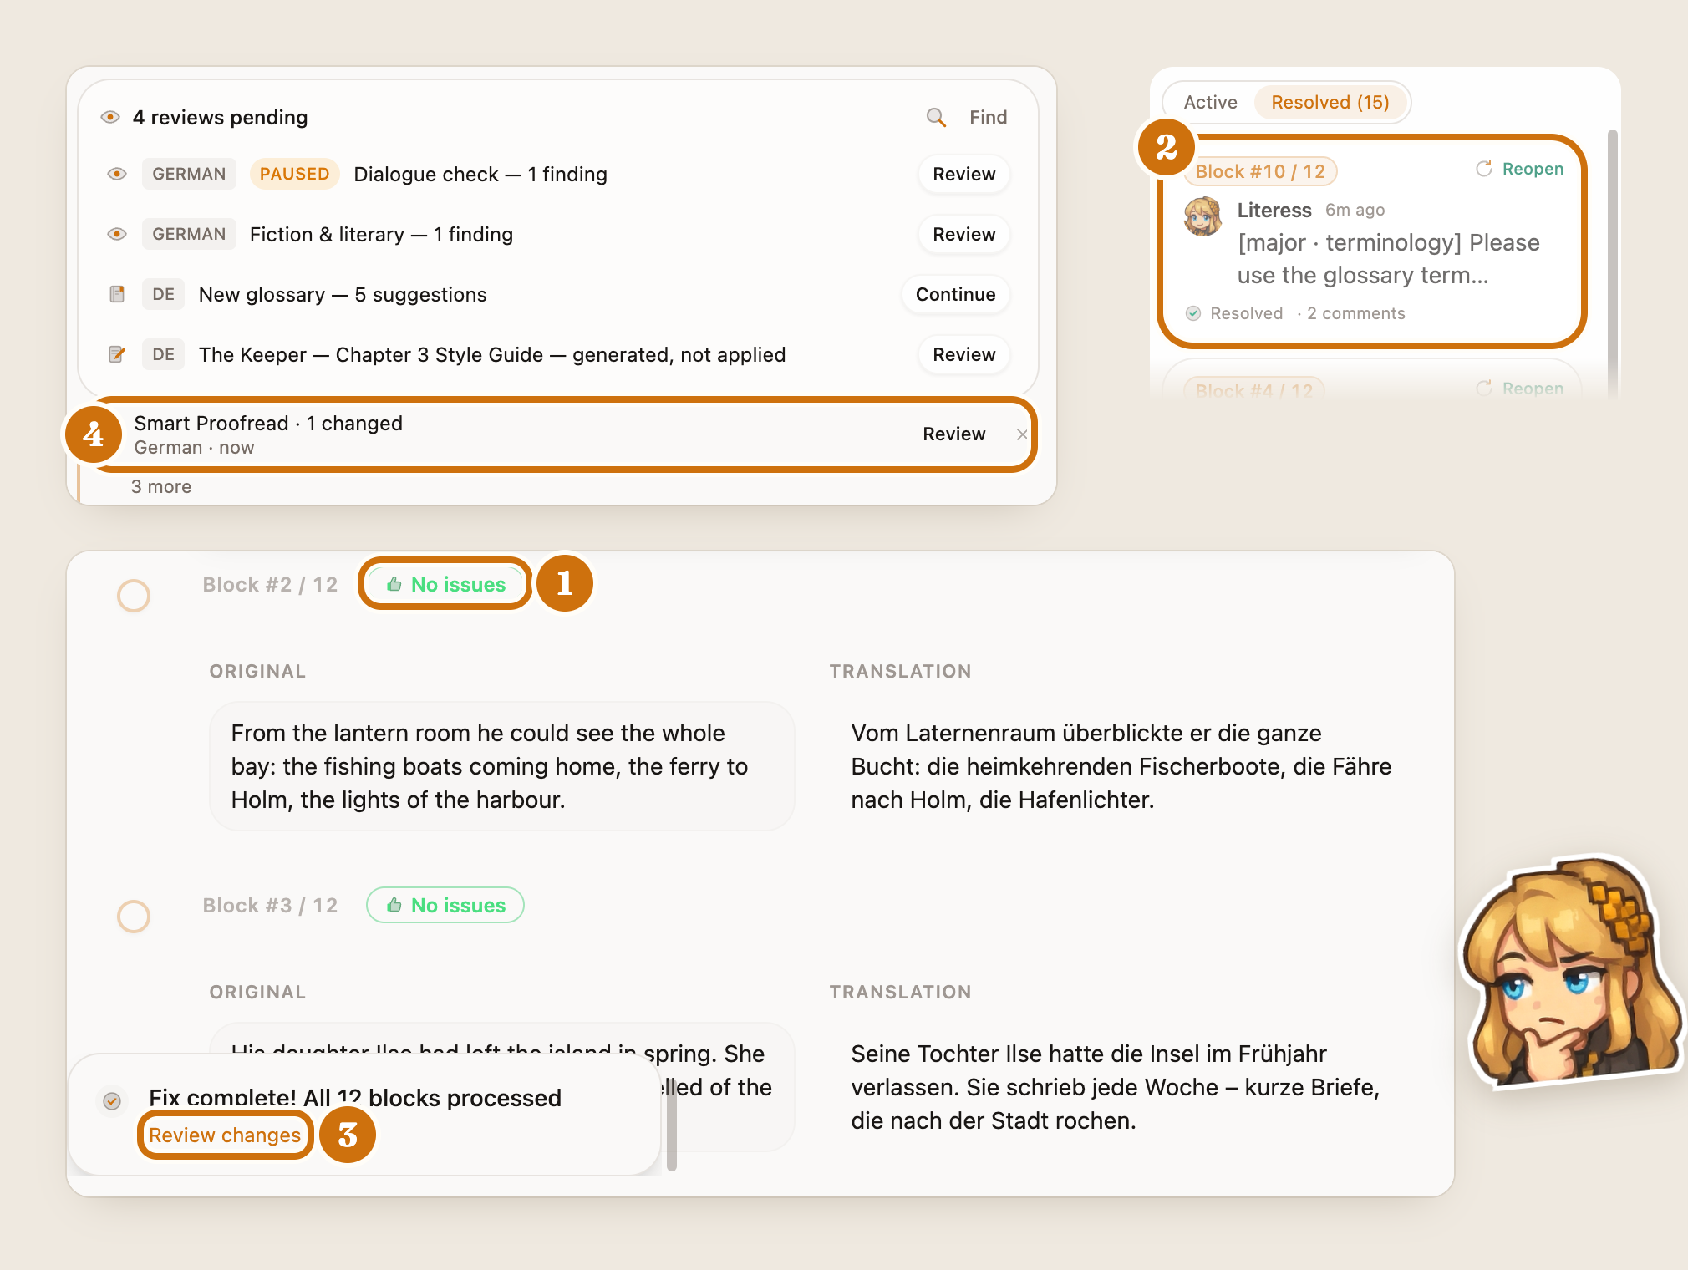Image resolution: width=1688 pixels, height=1270 pixels.
Task: Click the 2 comments link on Block #10 card
Action: [1355, 313]
